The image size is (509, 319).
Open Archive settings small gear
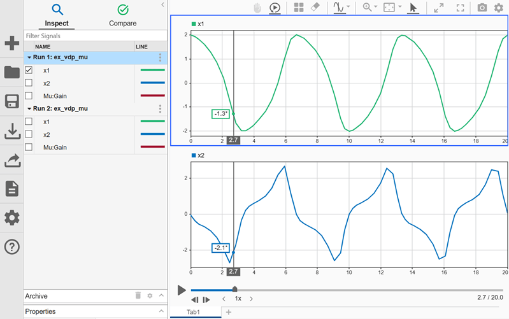pos(150,295)
